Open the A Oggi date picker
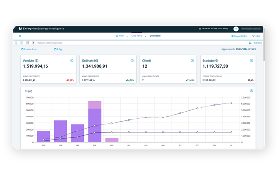279x175 pixels. [x=58, y=49]
